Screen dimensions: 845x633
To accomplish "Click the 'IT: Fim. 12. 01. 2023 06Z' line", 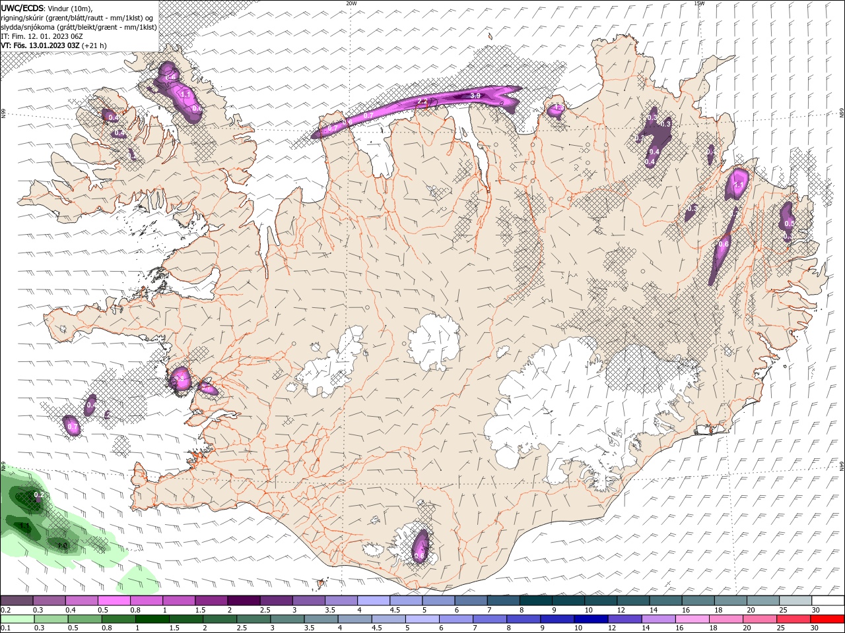I will (x=42, y=36).
